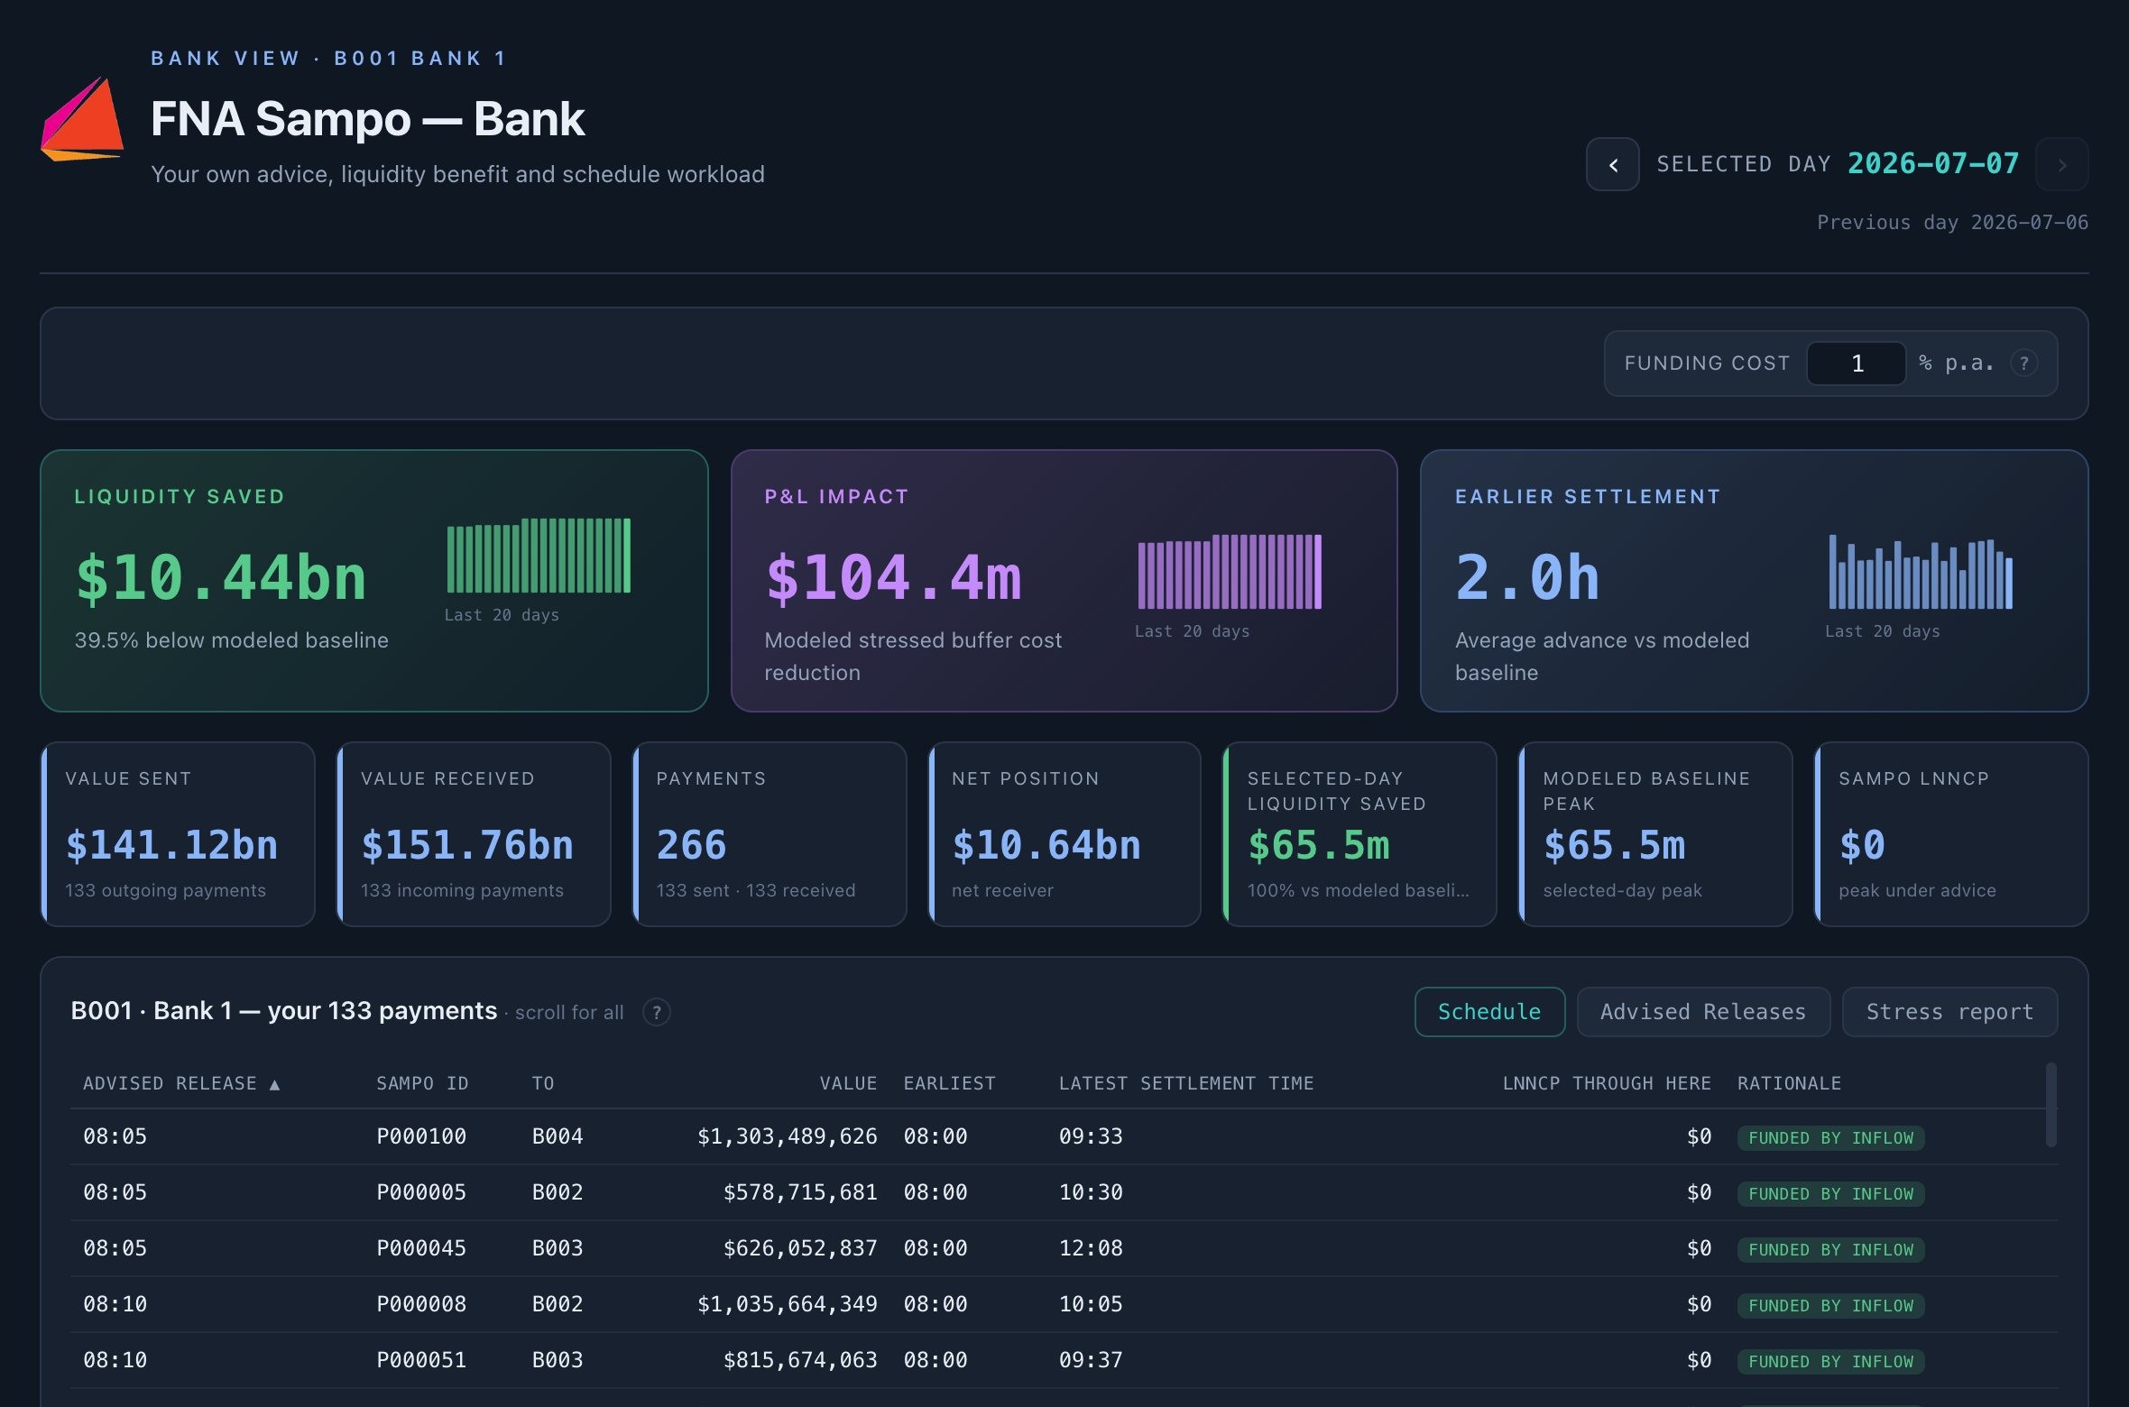Click funding cost percentage input field
The height and width of the screenshot is (1407, 2129).
tap(1856, 363)
